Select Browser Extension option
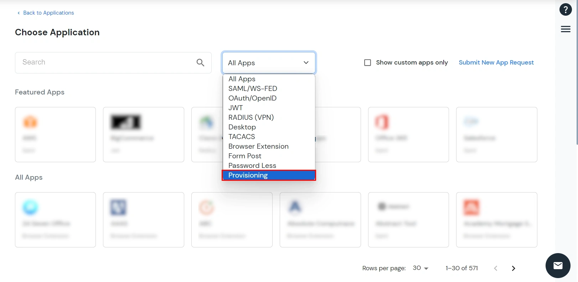This screenshot has width=578, height=282. [269, 146]
